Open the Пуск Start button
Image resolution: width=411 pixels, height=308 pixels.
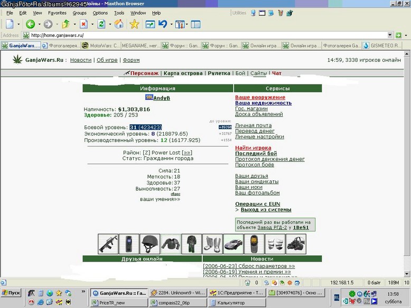click(x=11, y=293)
